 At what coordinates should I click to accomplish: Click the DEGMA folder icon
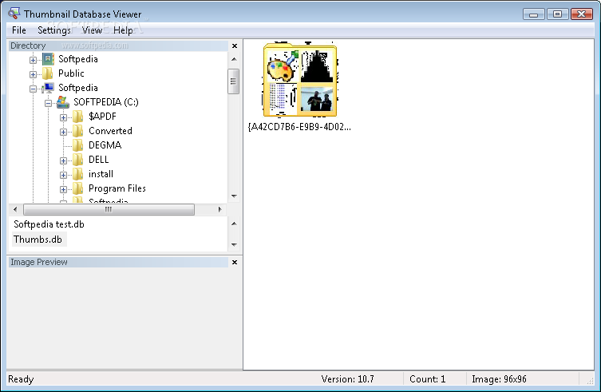77,145
